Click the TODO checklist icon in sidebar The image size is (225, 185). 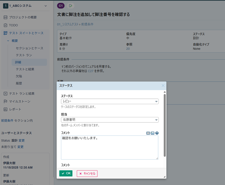pos(5,25)
